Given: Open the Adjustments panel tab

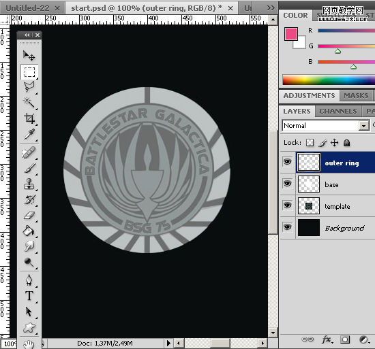Looking at the screenshot, I should pyautogui.click(x=309, y=96).
